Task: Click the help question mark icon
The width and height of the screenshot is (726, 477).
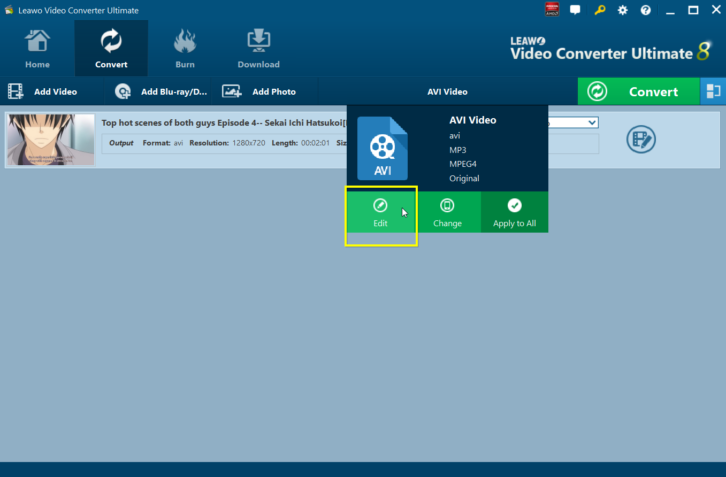Action: point(646,10)
